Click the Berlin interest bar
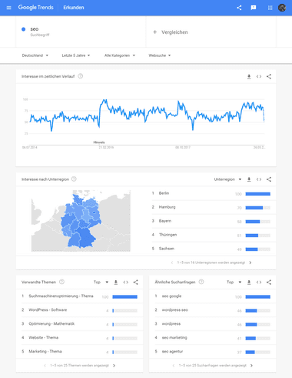The height and width of the screenshot is (378, 292). pos(258,194)
